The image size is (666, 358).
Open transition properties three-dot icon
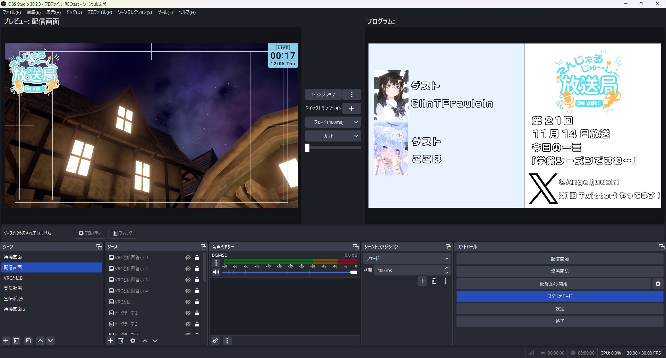pos(446,281)
